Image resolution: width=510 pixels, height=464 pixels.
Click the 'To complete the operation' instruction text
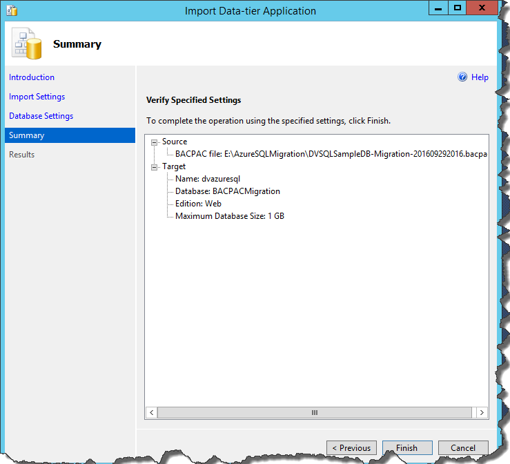[268, 121]
